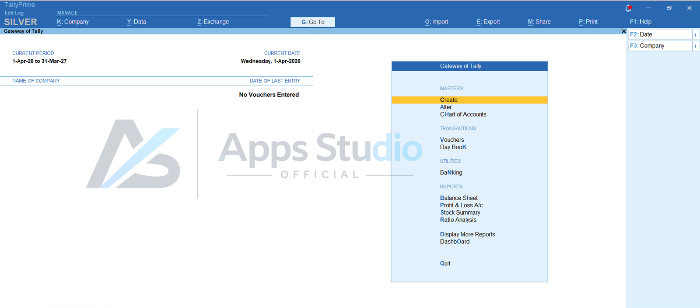Screen dimensions: 700x308
Task: Open Stock Summary report
Action: (460, 213)
